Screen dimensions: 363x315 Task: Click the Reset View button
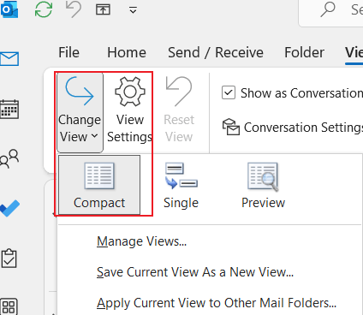click(x=179, y=110)
